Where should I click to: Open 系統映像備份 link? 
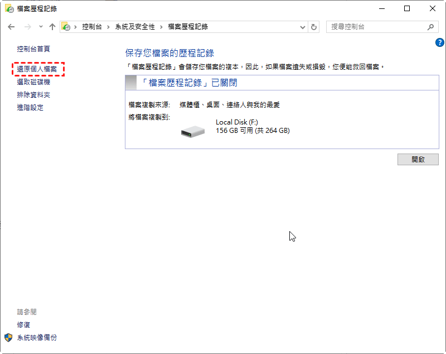click(x=37, y=338)
